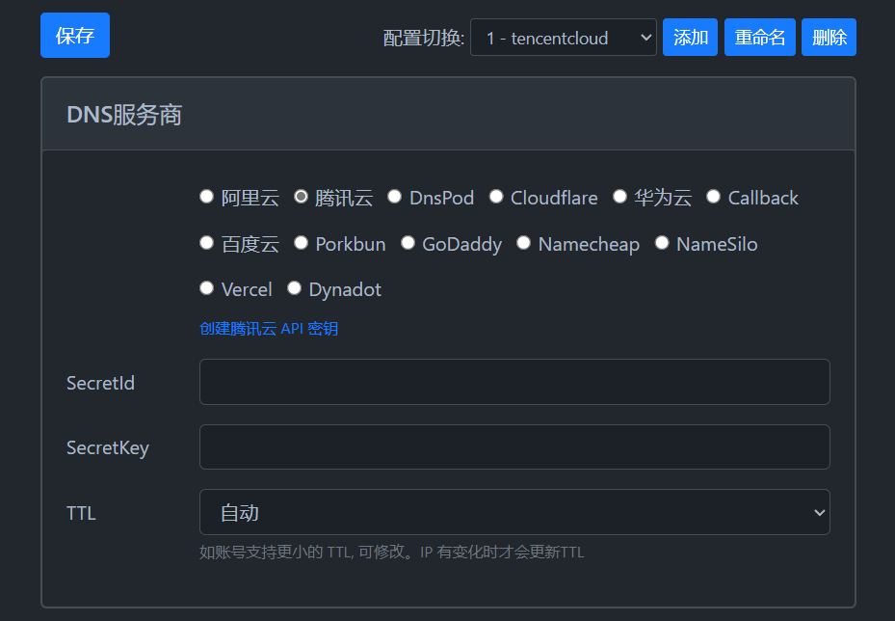Screen dimensions: 895x621
Task: Select the NameSilo radio button
Action: 662,243
